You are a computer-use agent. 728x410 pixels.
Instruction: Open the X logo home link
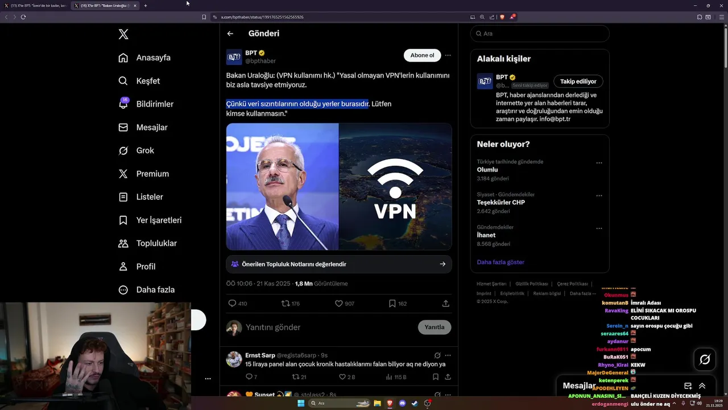[x=123, y=34]
